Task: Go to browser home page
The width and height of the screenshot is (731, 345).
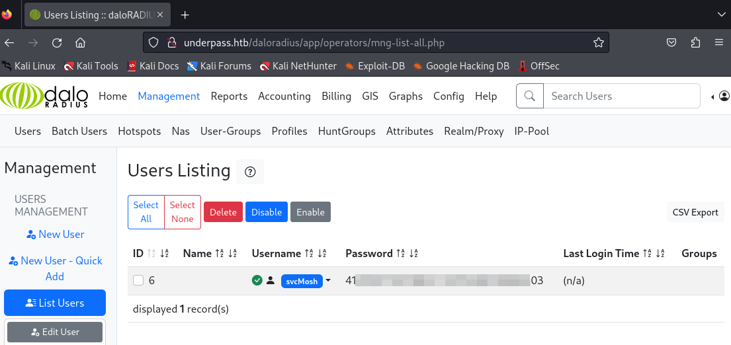Action: [x=81, y=43]
